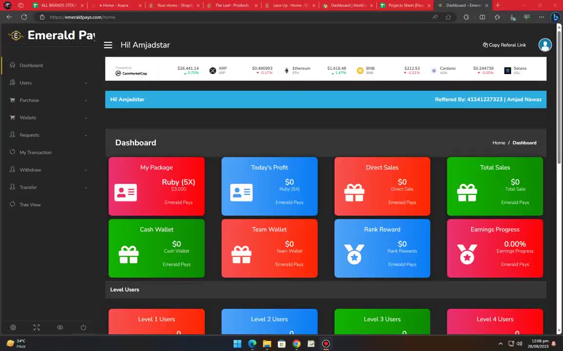Click the Rank Reward medal icon
Image resolution: width=563 pixels, height=351 pixels.
click(354, 254)
